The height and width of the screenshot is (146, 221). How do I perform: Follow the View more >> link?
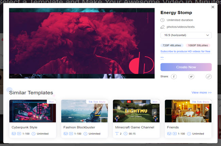[201, 92]
